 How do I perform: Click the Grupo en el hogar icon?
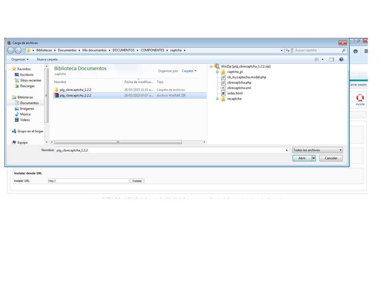click(x=14, y=131)
